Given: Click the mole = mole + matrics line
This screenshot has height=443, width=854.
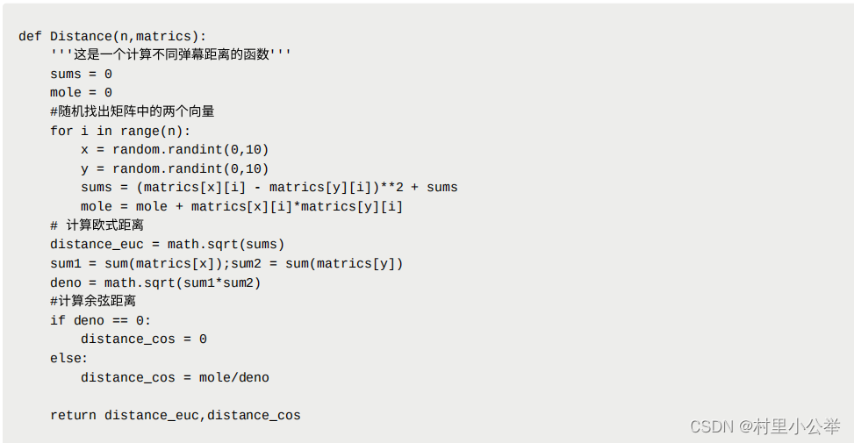Looking at the screenshot, I should coord(242,207).
